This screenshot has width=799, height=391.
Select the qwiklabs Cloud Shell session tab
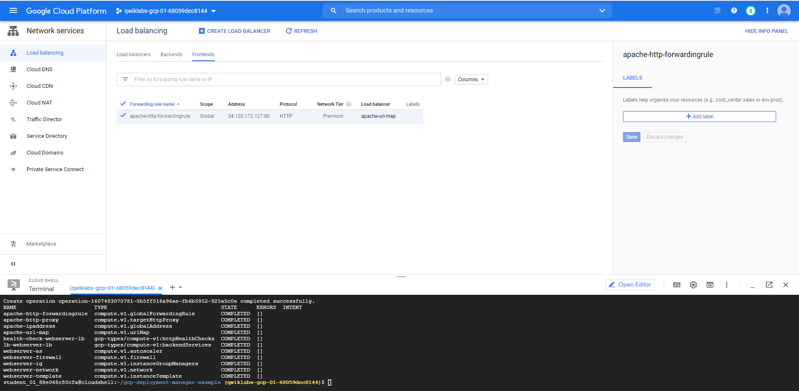[x=112, y=288]
